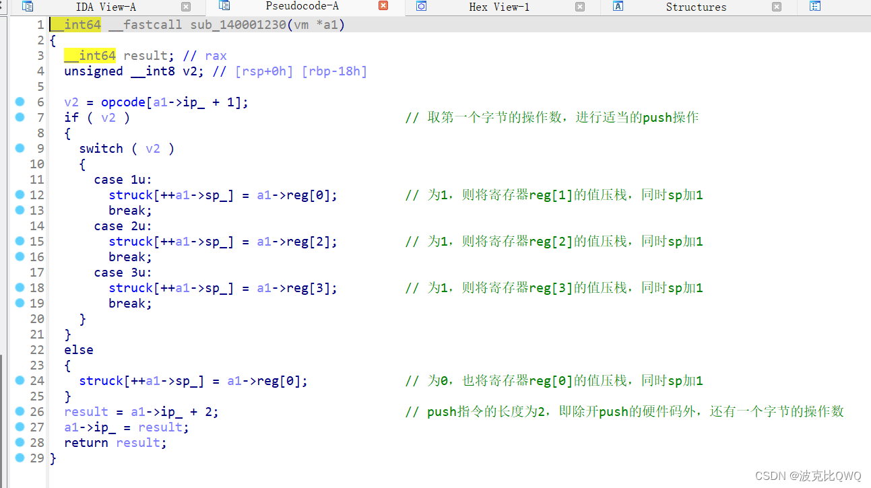Screen dimensions: 871x488
Task: Click 'else' keyword on line 22
Action: point(79,350)
